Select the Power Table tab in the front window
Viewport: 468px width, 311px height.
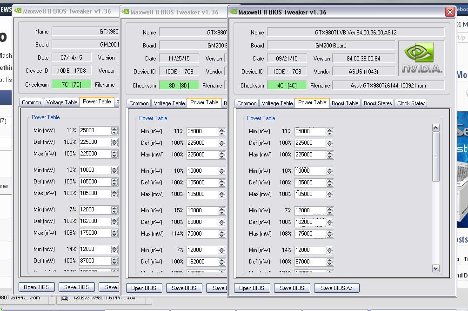[x=312, y=102]
